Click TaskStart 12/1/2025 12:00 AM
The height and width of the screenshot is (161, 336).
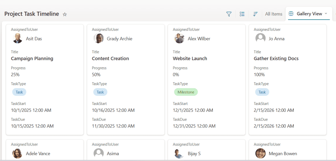pos(193,110)
